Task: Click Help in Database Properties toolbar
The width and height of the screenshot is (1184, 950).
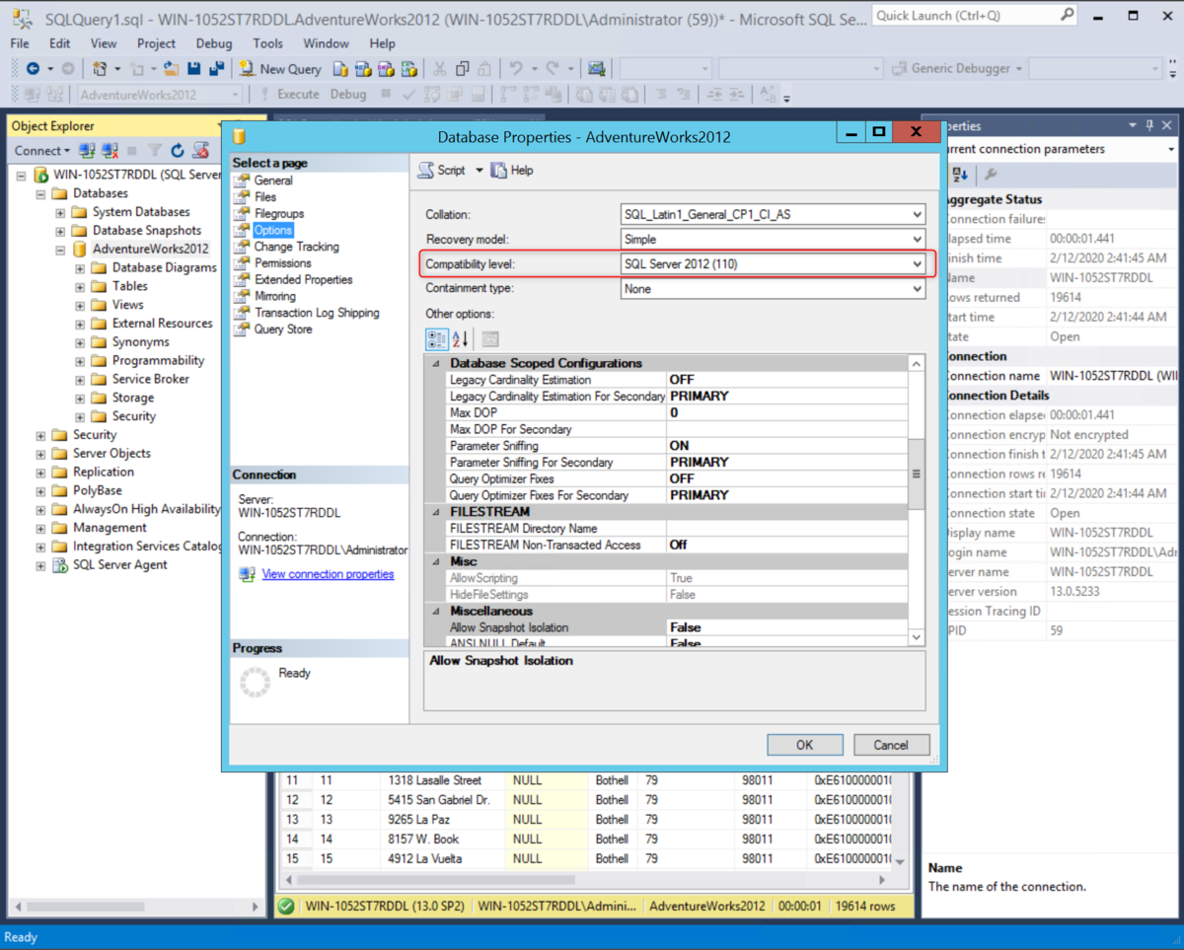Action: click(512, 171)
